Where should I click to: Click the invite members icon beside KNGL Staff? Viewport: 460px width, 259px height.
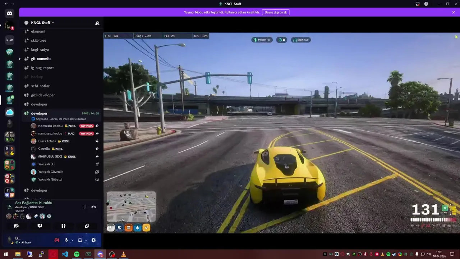[x=97, y=23]
